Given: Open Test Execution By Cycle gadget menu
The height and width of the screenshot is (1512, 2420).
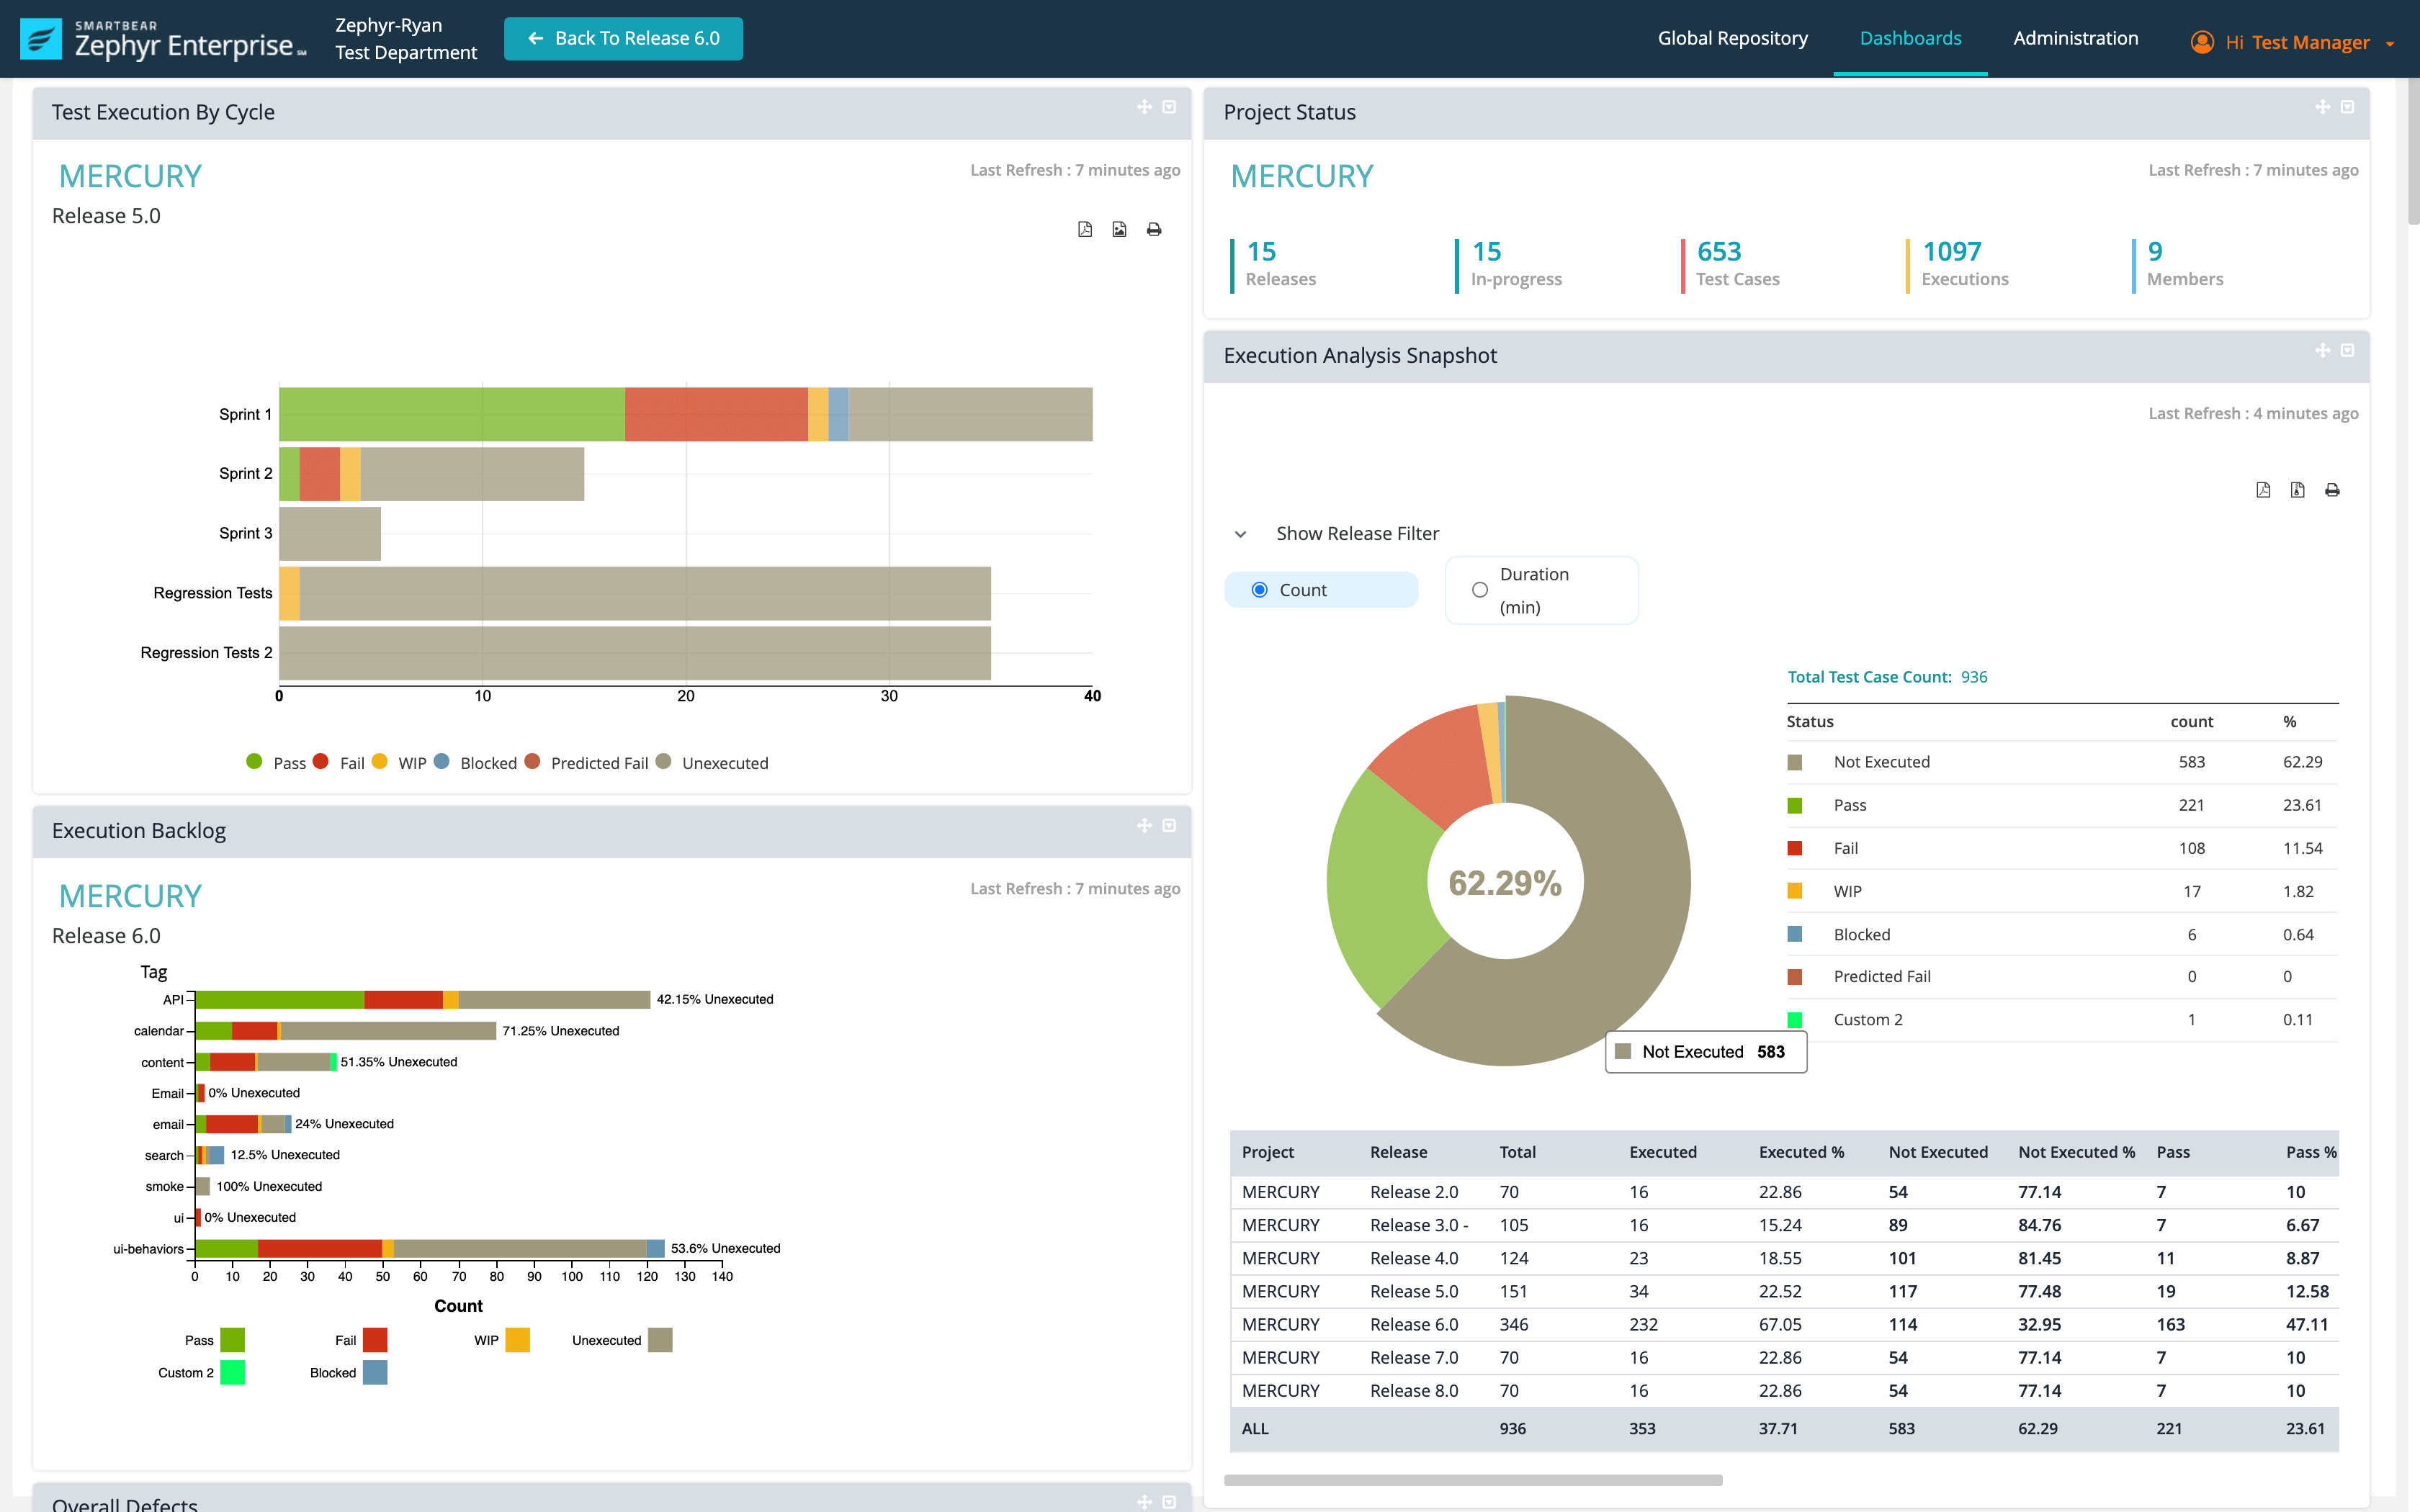Looking at the screenshot, I should (x=1169, y=107).
